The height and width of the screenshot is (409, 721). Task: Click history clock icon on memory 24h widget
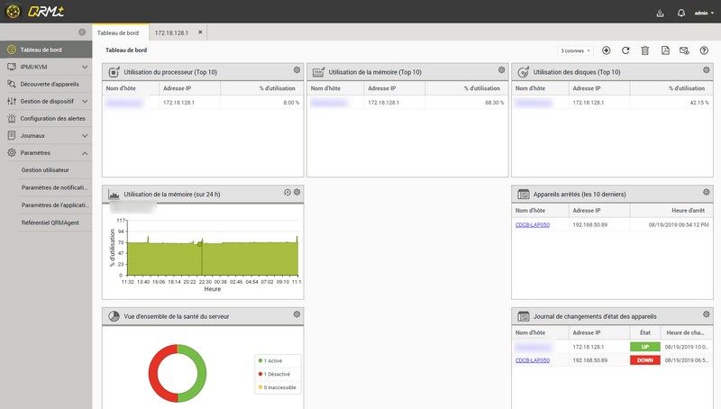click(x=287, y=192)
